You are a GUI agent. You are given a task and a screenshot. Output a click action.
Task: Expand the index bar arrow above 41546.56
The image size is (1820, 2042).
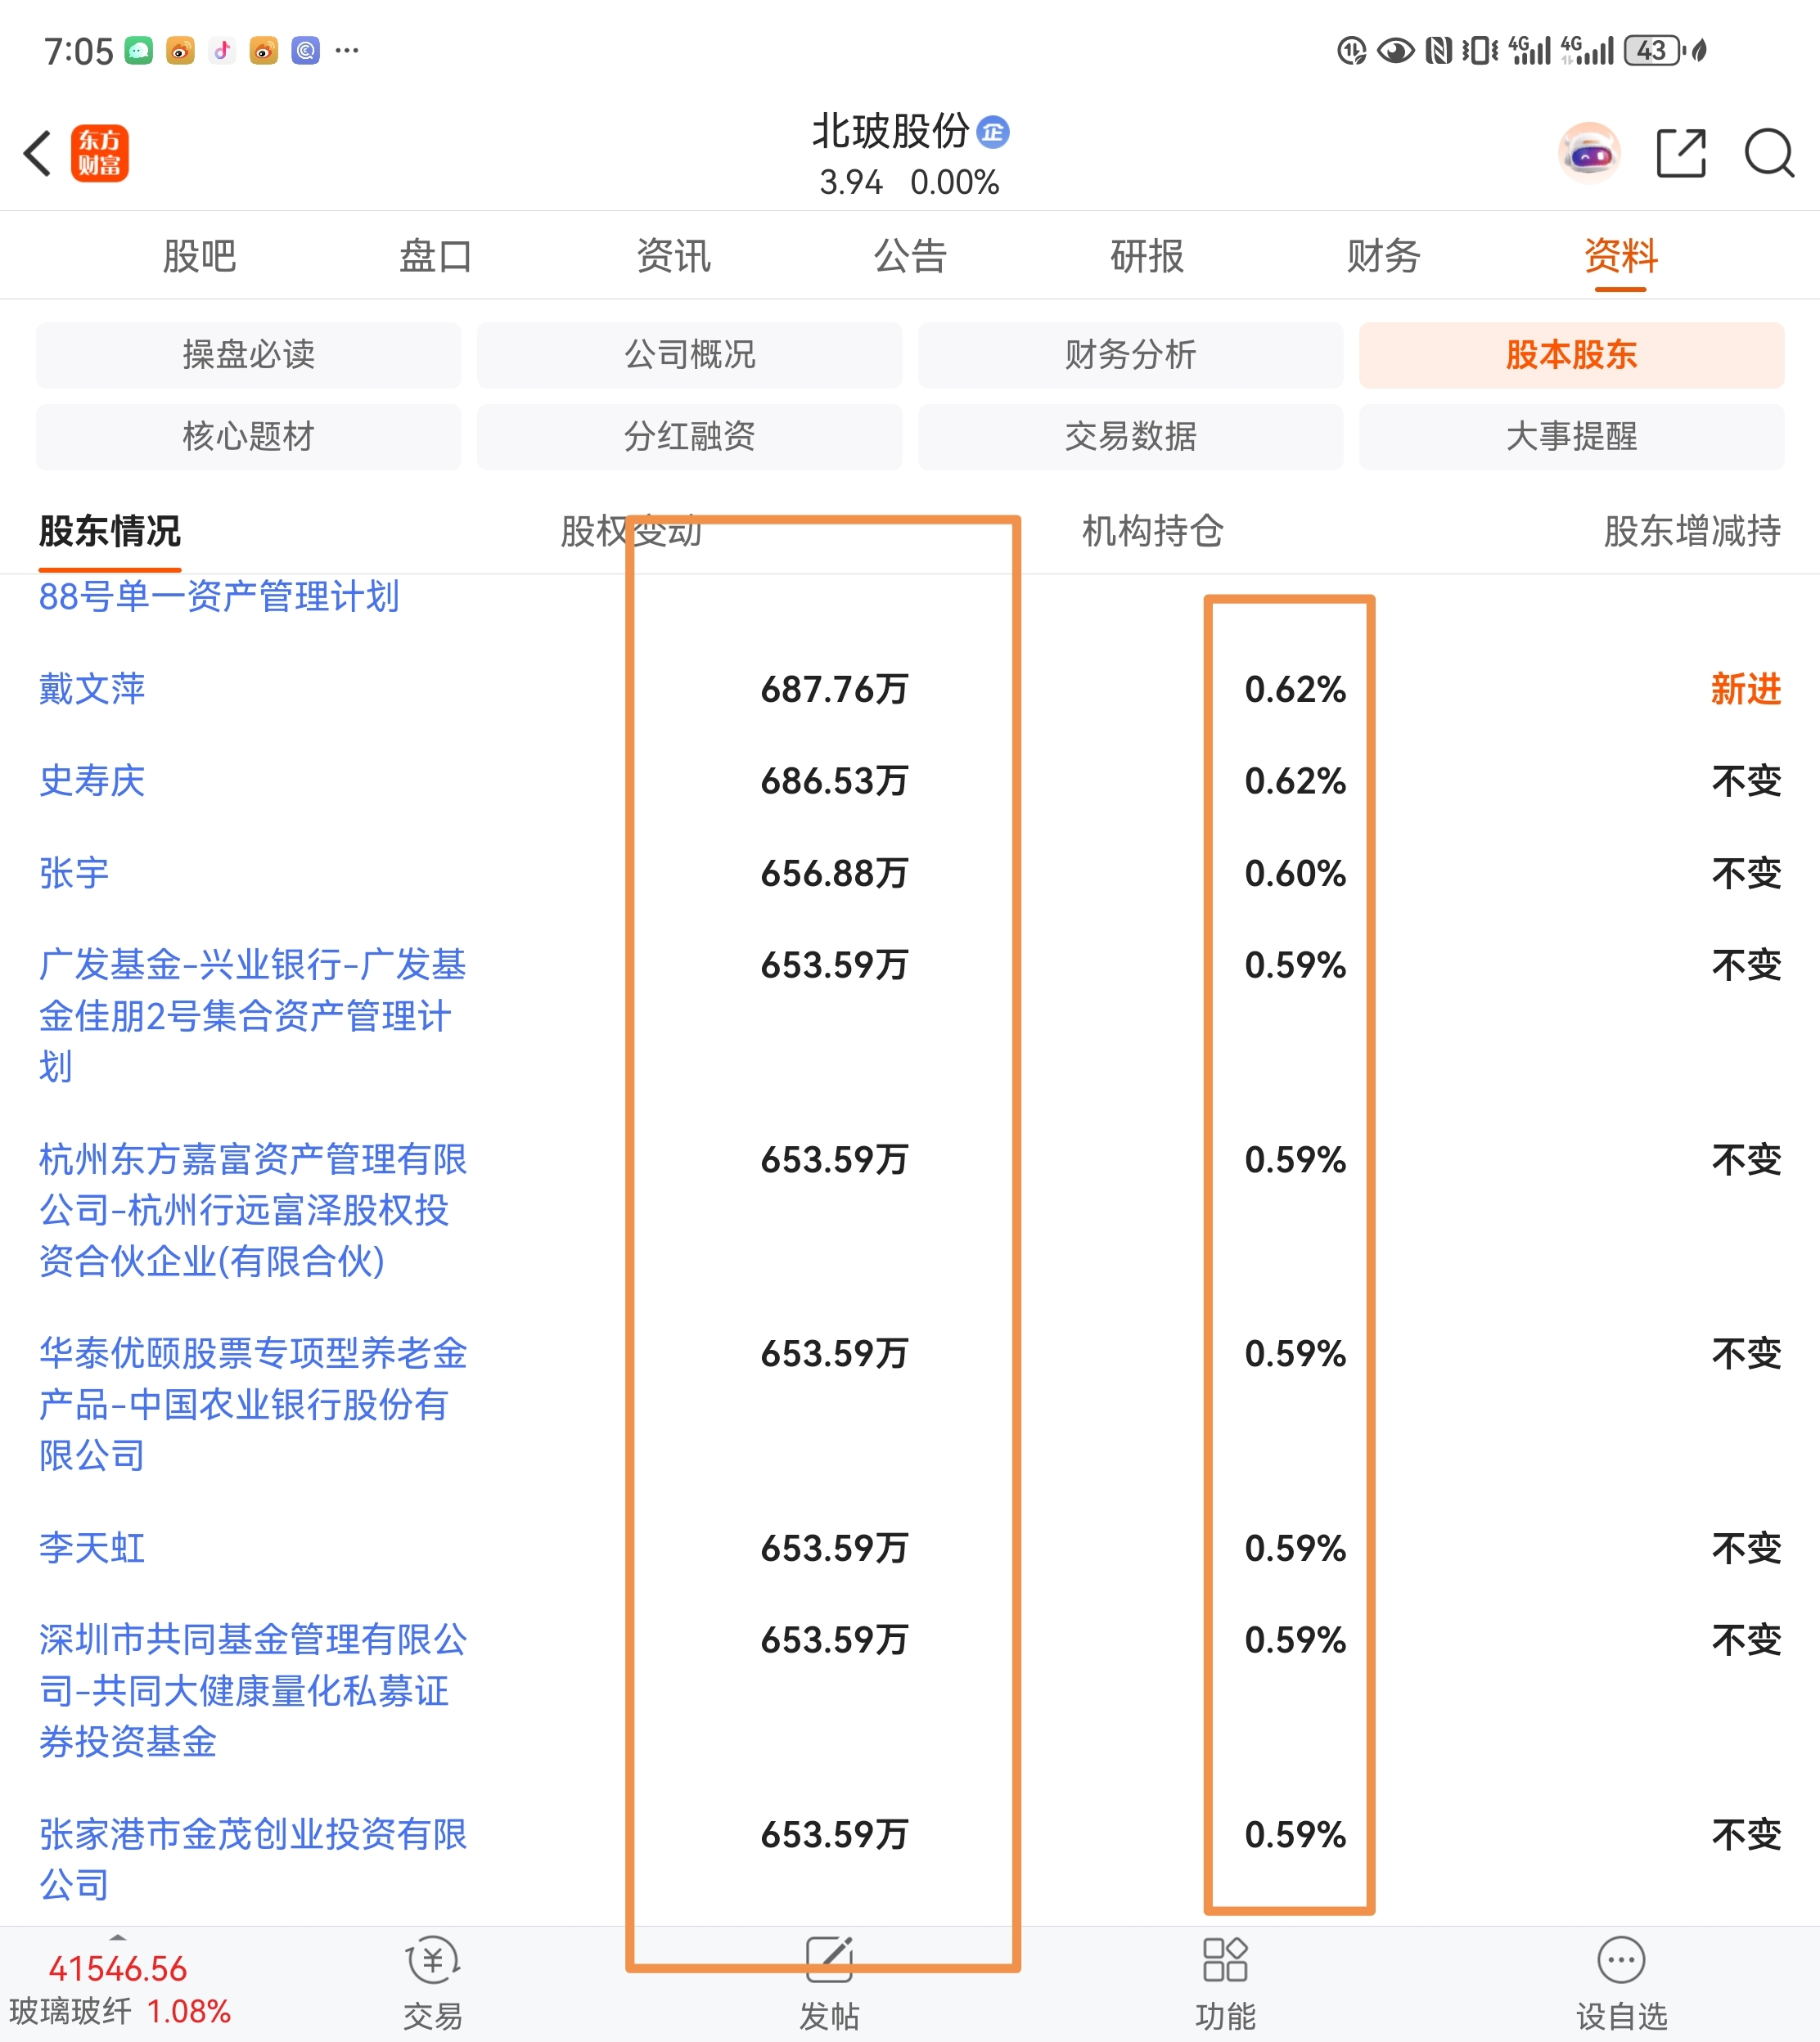118,1937
